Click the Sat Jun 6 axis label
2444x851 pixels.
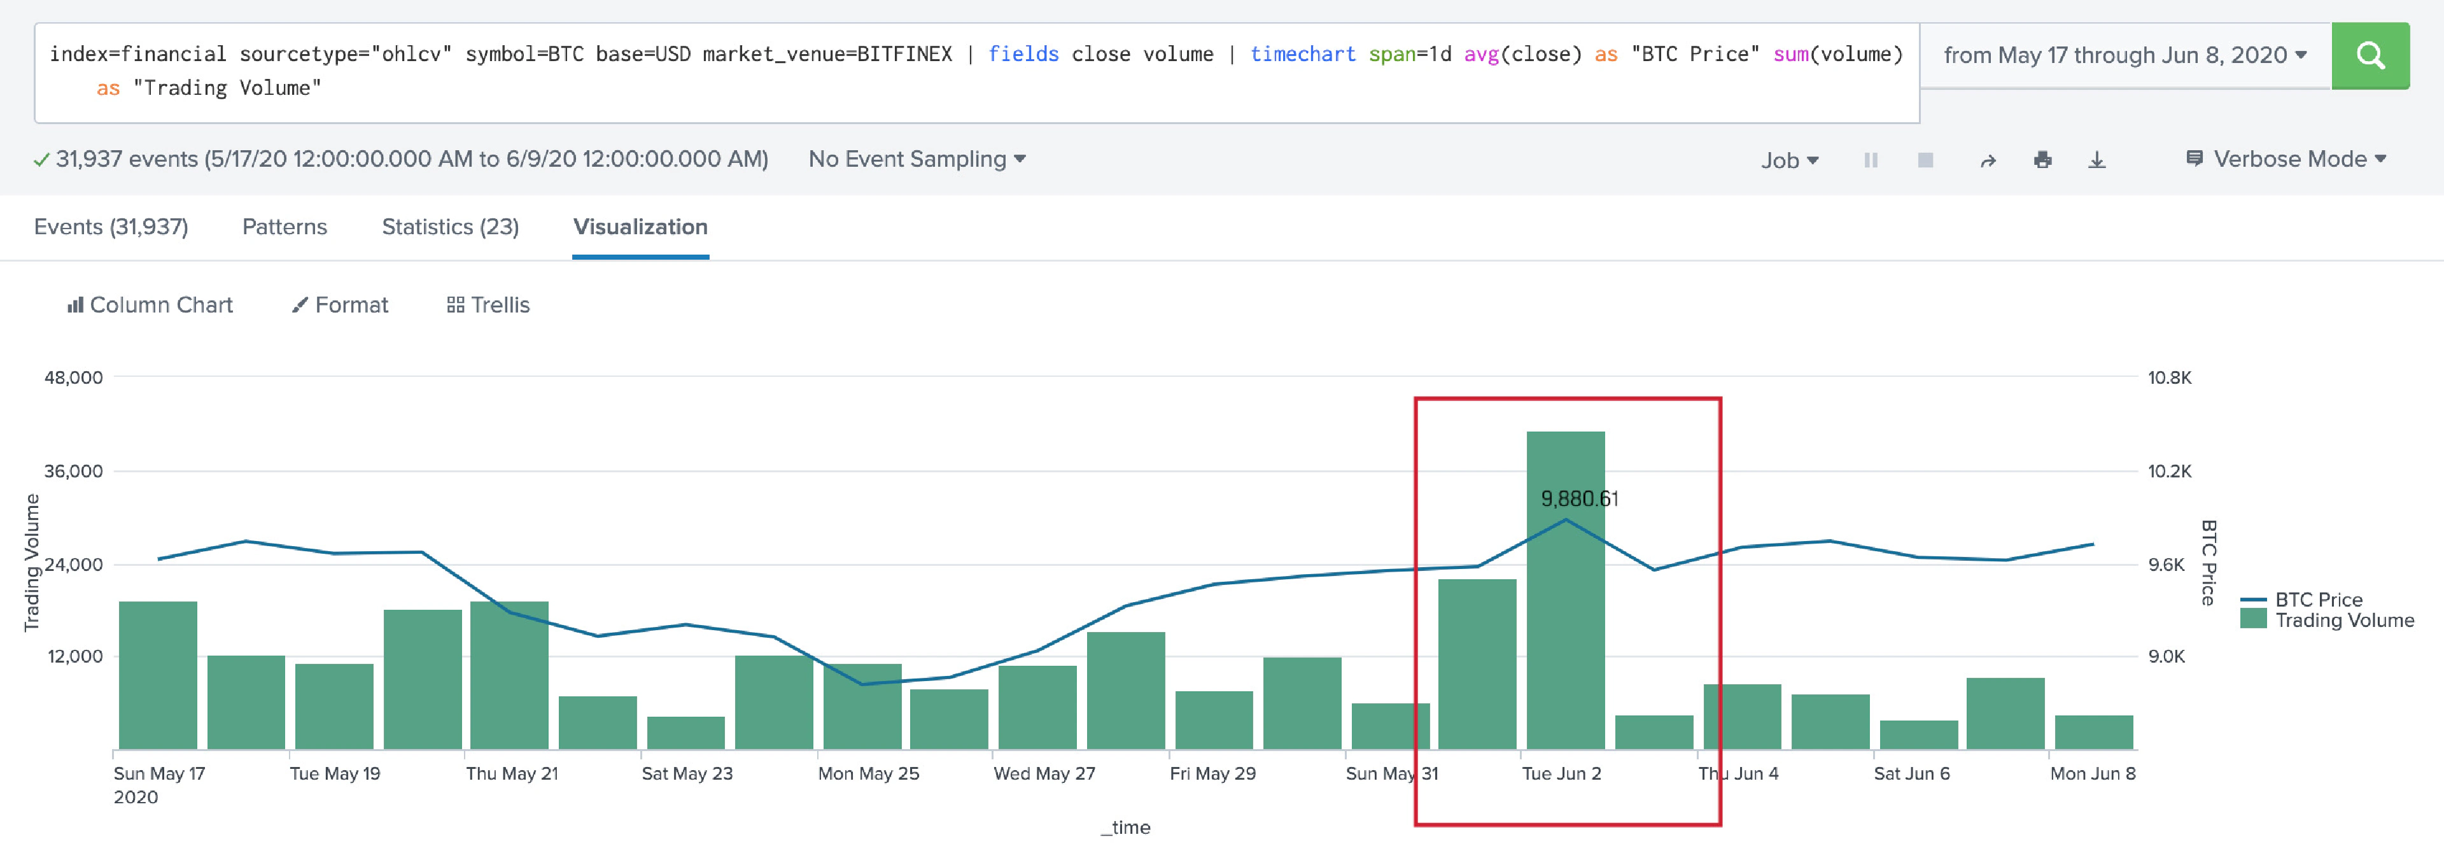pyautogui.click(x=1912, y=773)
